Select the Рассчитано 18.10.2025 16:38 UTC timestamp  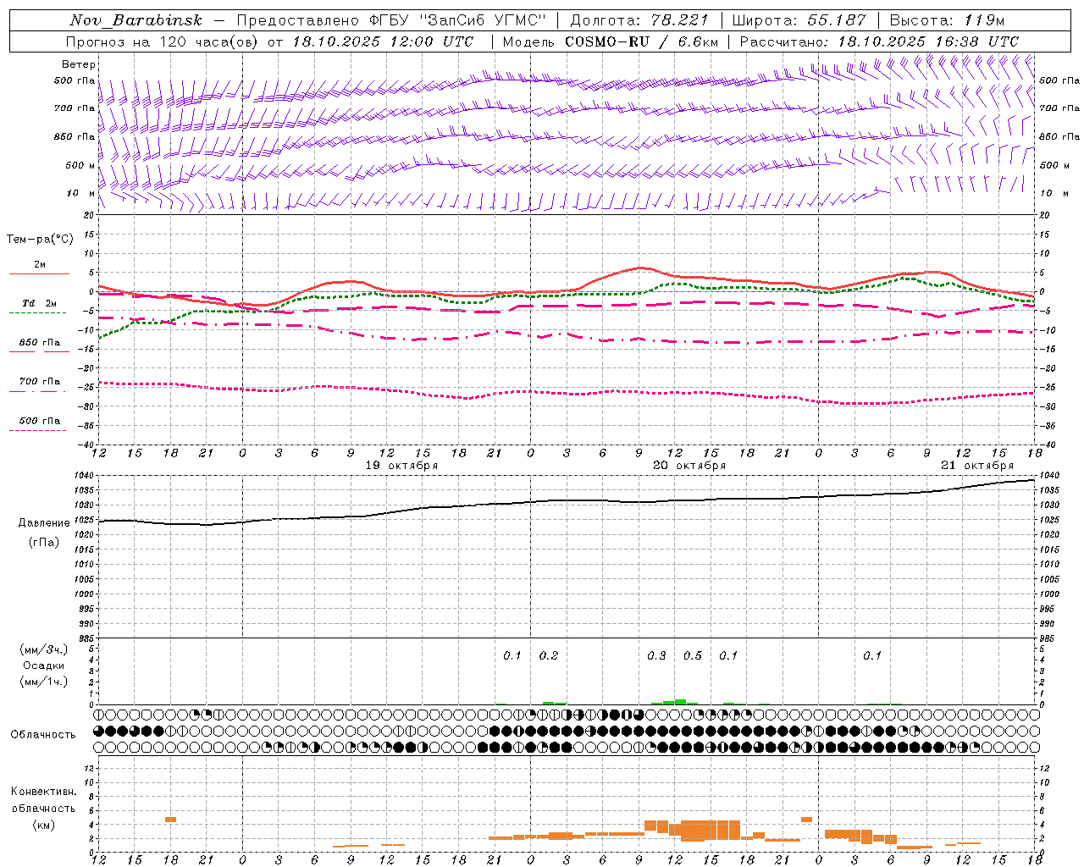(x=879, y=41)
